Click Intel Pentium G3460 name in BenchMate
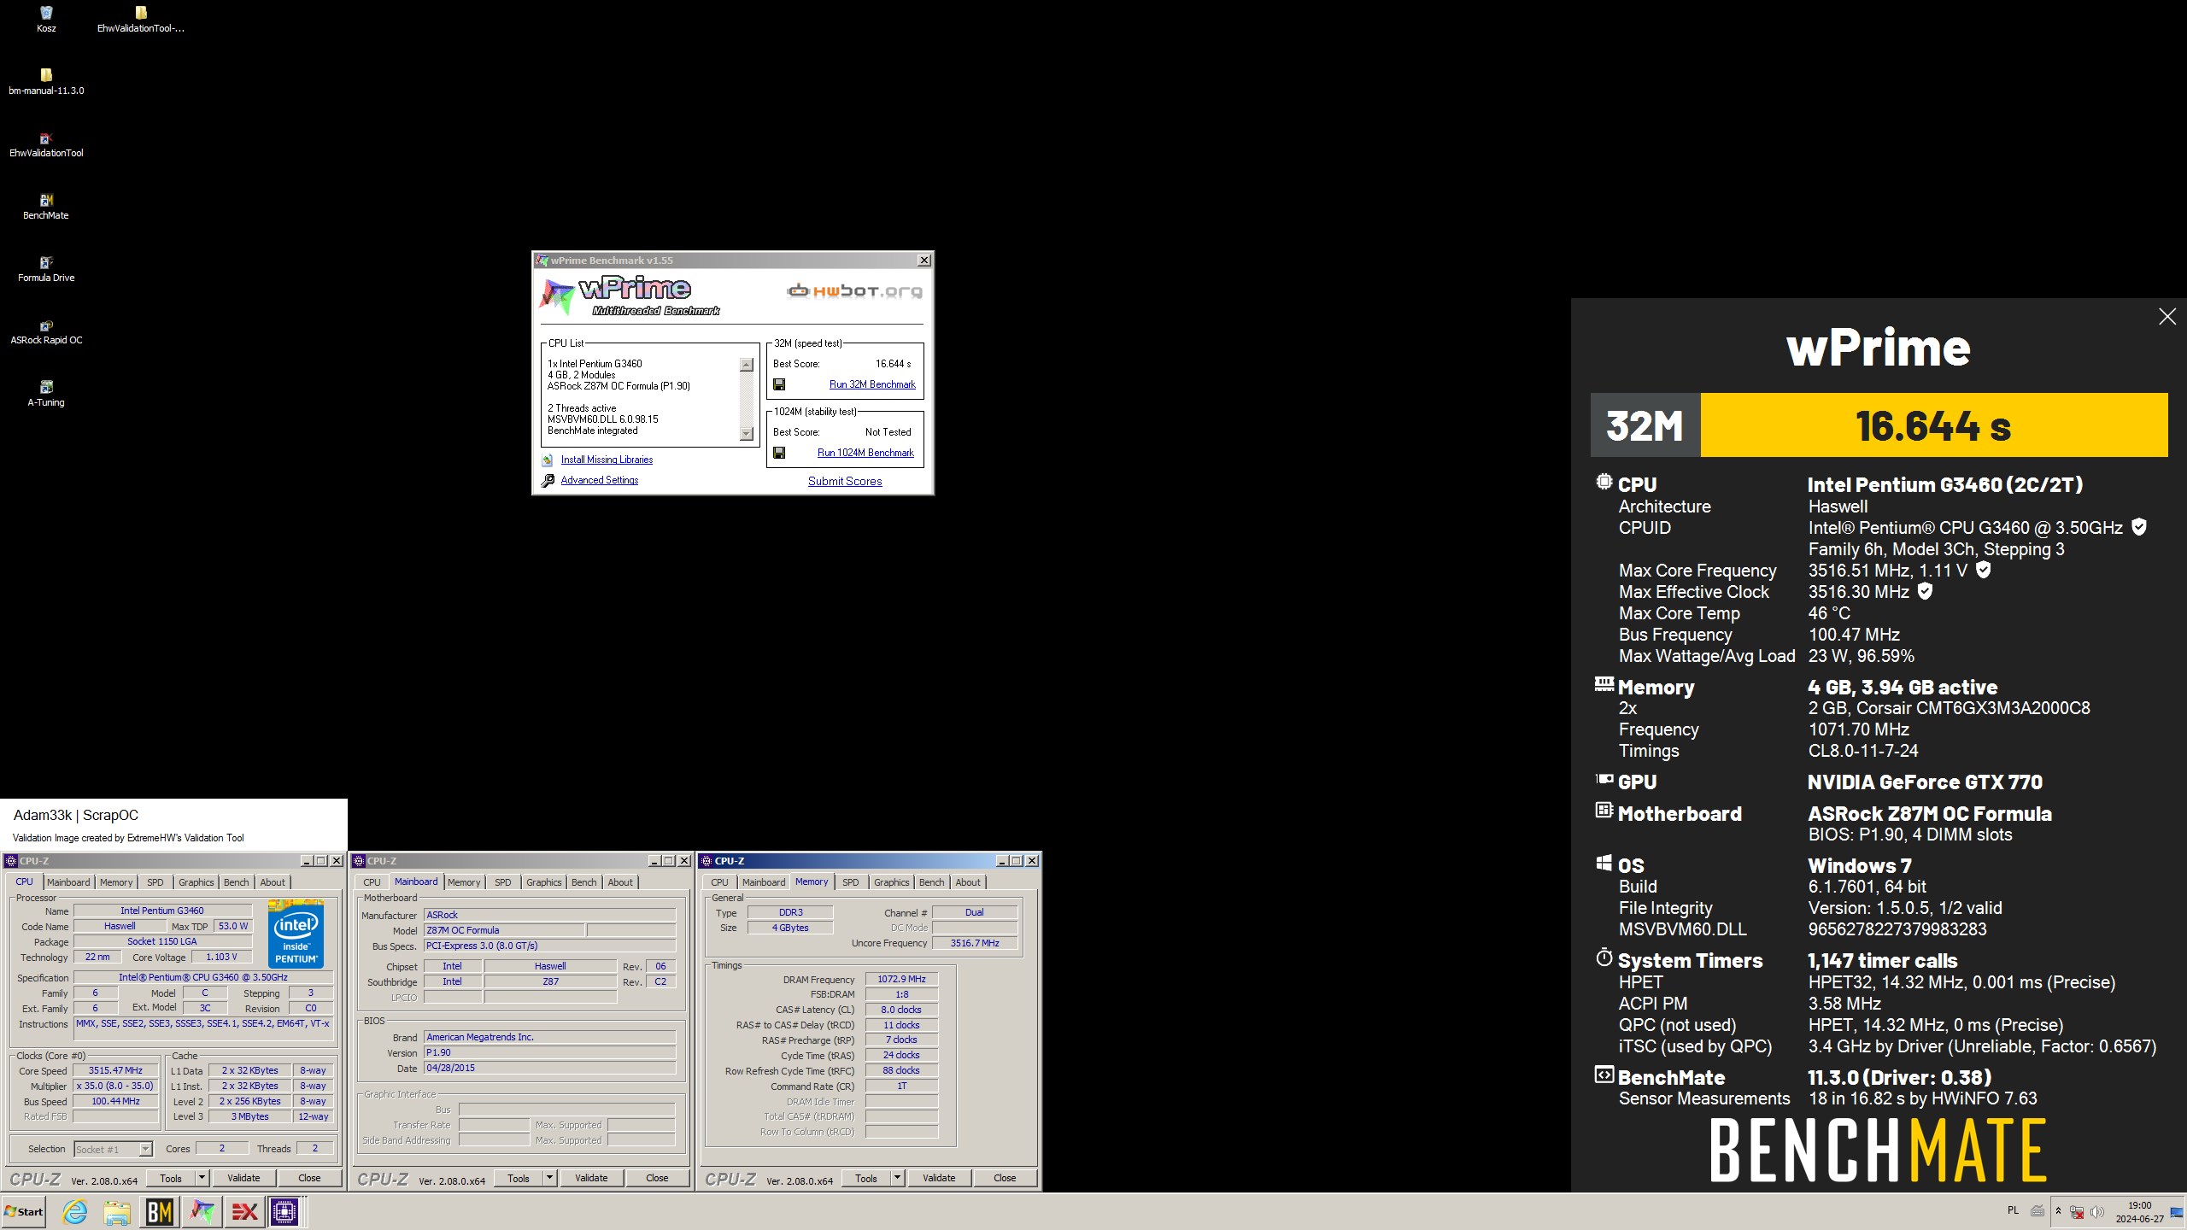 [1944, 485]
